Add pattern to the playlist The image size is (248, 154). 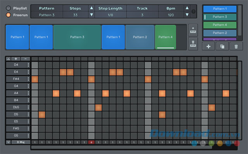coord(193,30)
